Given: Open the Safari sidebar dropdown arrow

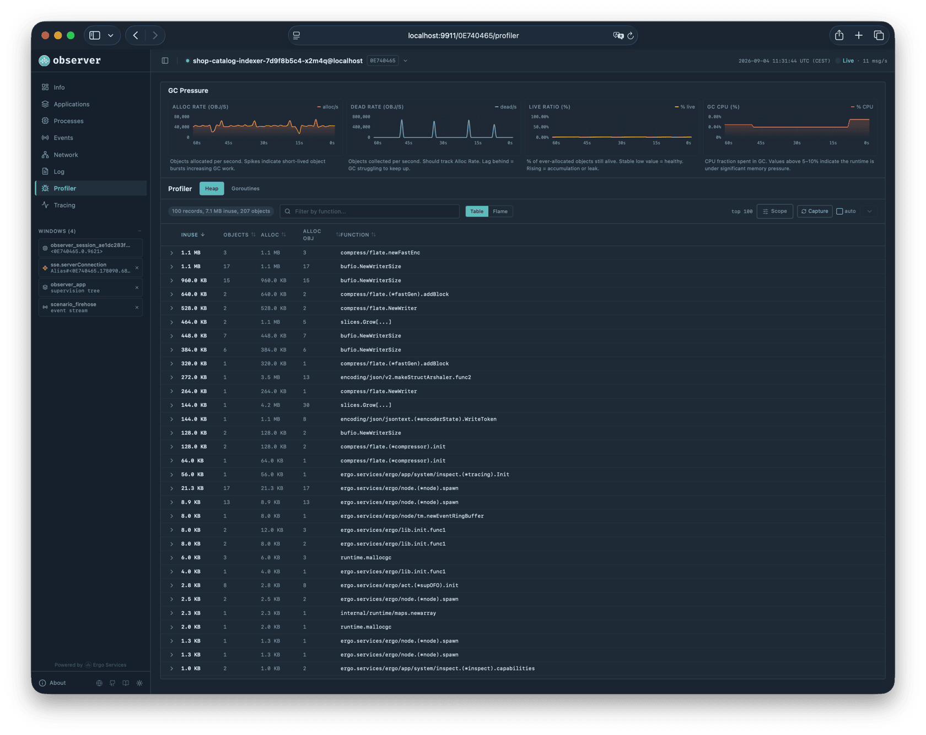Looking at the screenshot, I should [x=111, y=35].
